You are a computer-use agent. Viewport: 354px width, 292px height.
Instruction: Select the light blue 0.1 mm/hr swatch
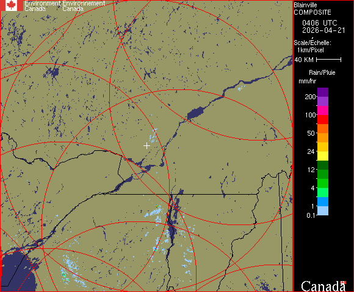pyautogui.click(x=323, y=211)
